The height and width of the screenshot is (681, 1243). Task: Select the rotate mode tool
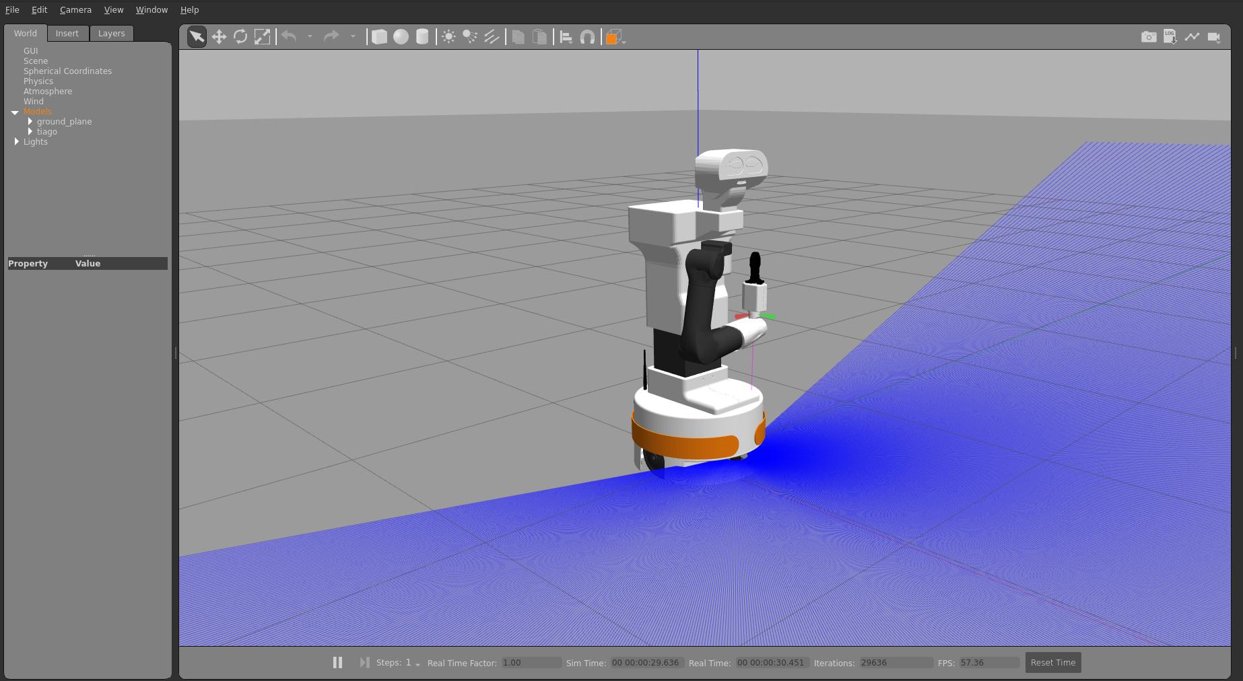tap(240, 37)
